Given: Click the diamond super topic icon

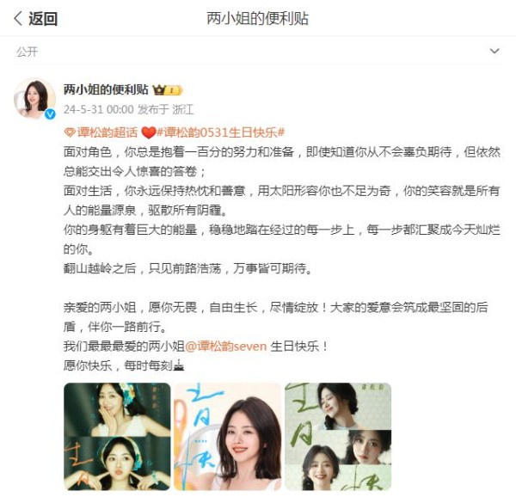Looking at the screenshot, I should [x=69, y=133].
